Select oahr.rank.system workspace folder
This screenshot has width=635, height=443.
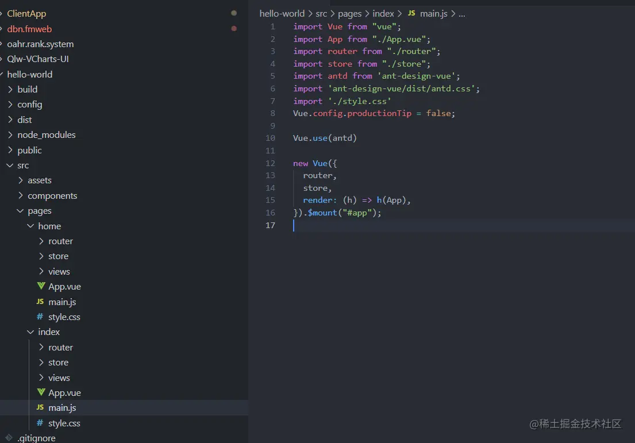point(40,44)
